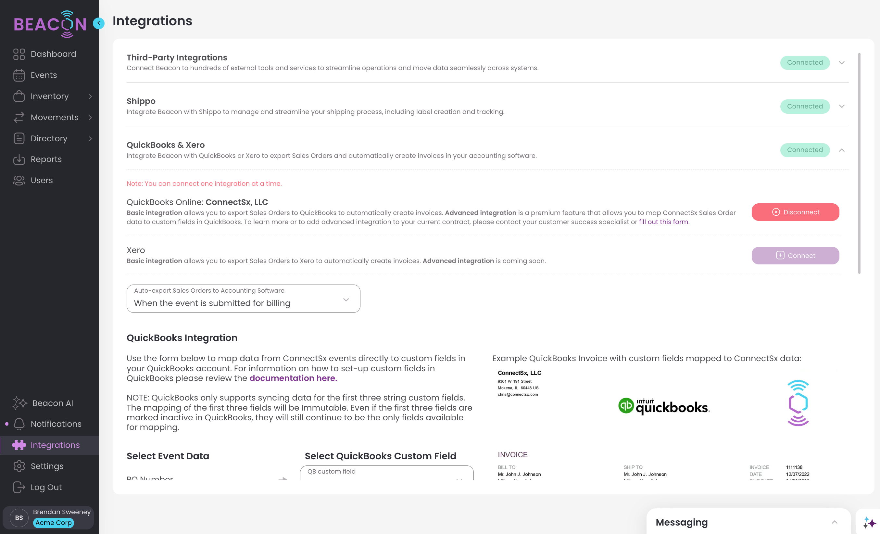The height and width of the screenshot is (534, 880).
Task: Open Settings gear in sidebar
Action: [x=19, y=466]
